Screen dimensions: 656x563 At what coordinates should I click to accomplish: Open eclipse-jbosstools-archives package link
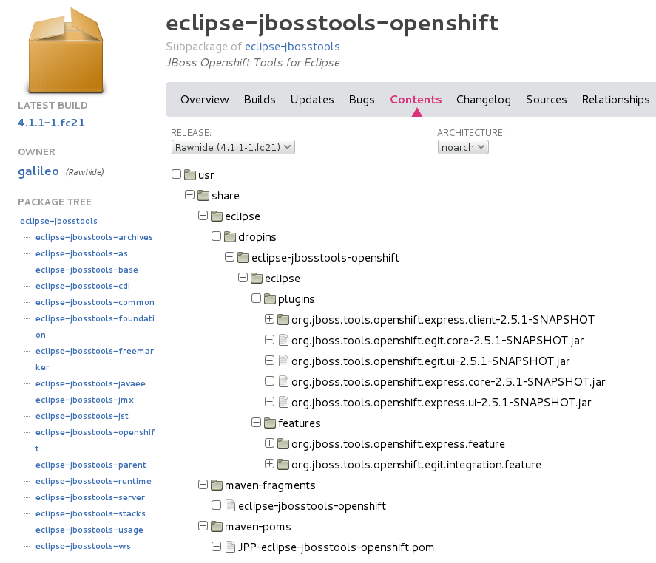click(94, 237)
